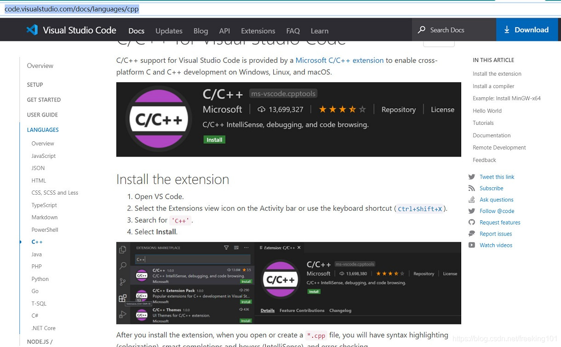
Task: Click the GitHub icon beside Request features
Action: [472, 222]
